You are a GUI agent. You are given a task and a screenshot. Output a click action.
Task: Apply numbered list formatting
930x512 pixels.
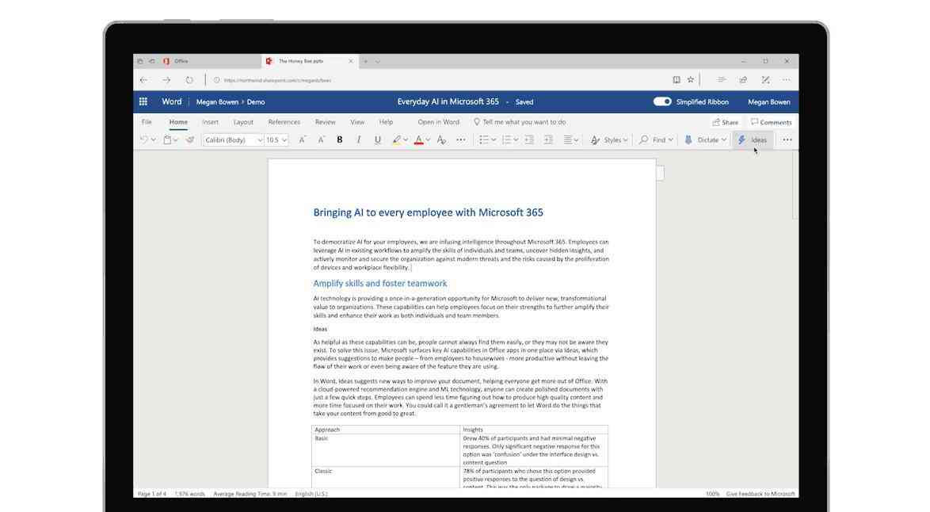tap(506, 140)
